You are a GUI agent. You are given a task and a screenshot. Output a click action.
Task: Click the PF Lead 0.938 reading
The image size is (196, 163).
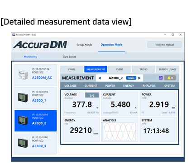click(x=158, y=112)
